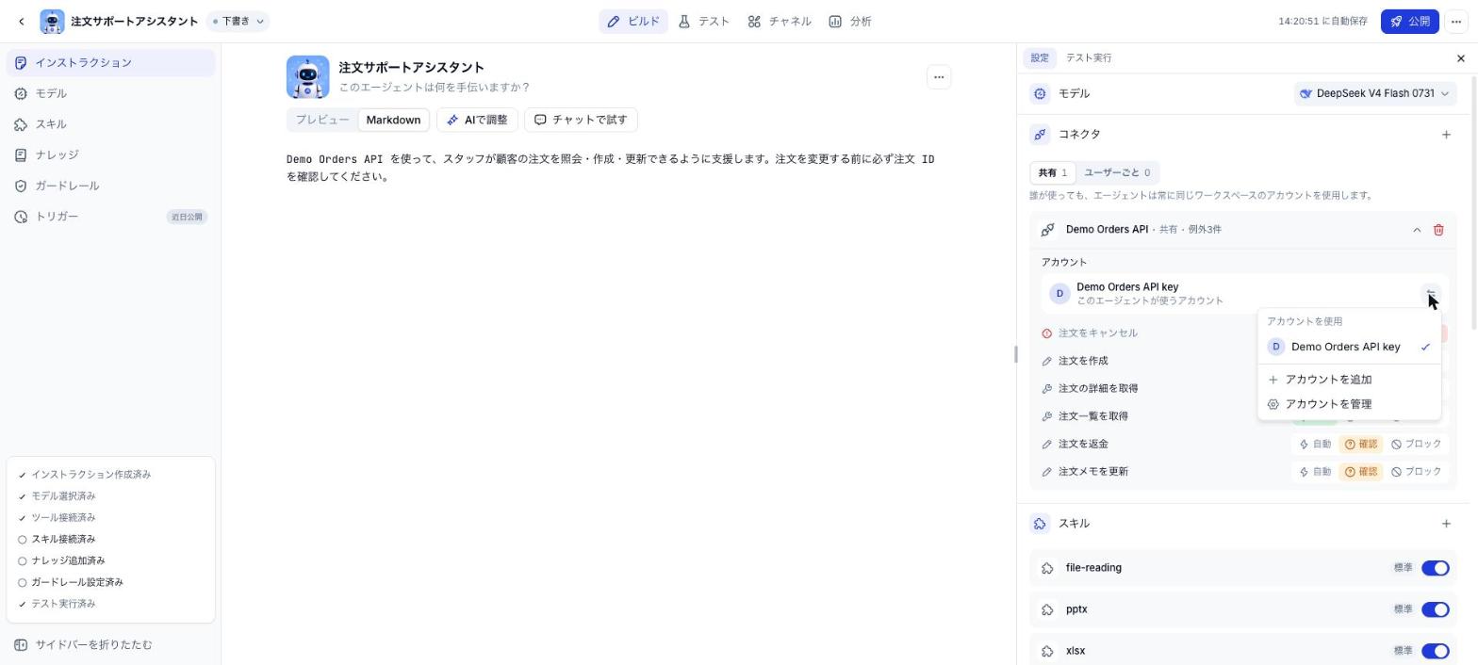The height and width of the screenshot is (665, 1478).
Task: Open the 下書き status dropdown
Action: pos(238,21)
